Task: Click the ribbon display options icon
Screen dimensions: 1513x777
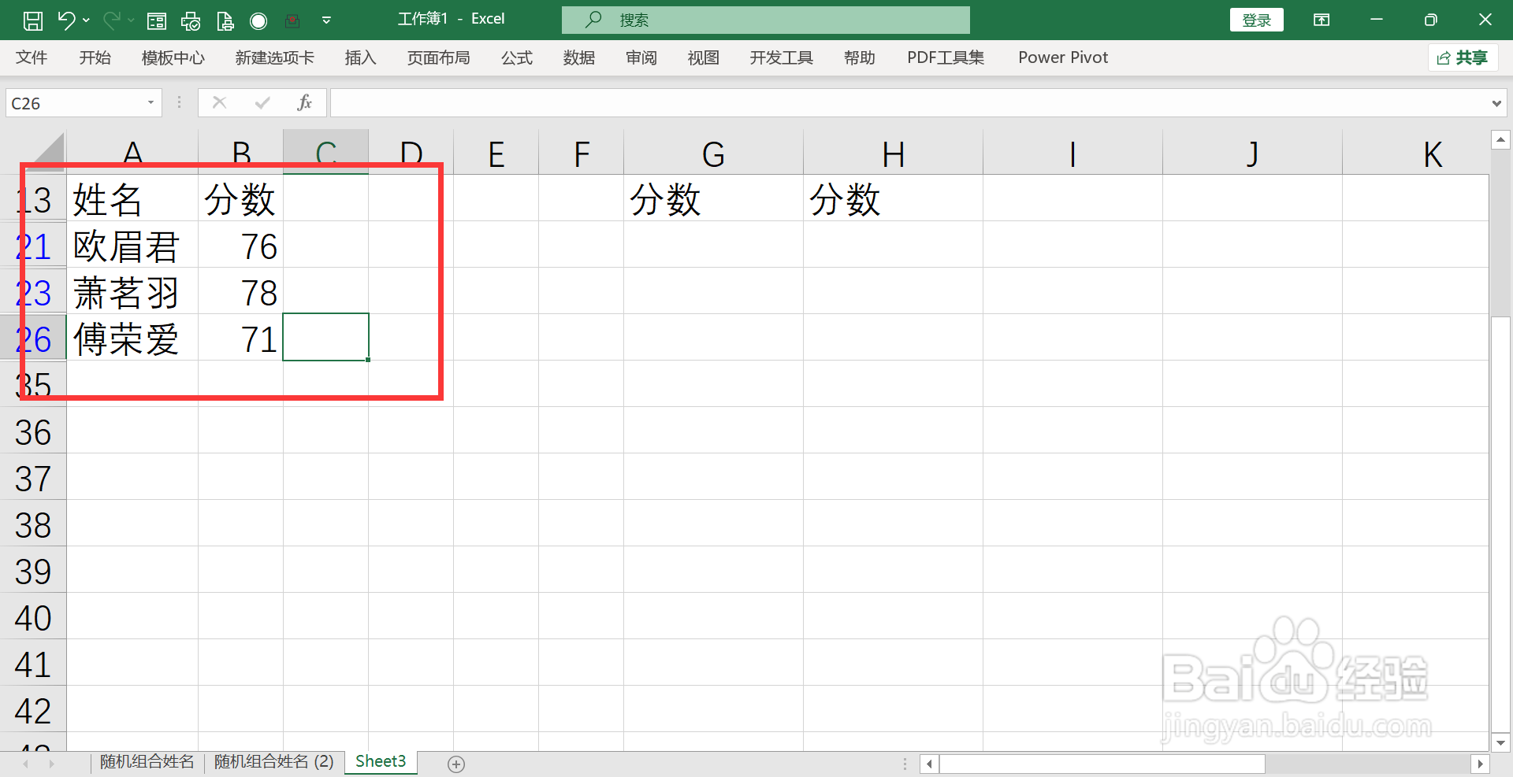Action: tap(1322, 20)
